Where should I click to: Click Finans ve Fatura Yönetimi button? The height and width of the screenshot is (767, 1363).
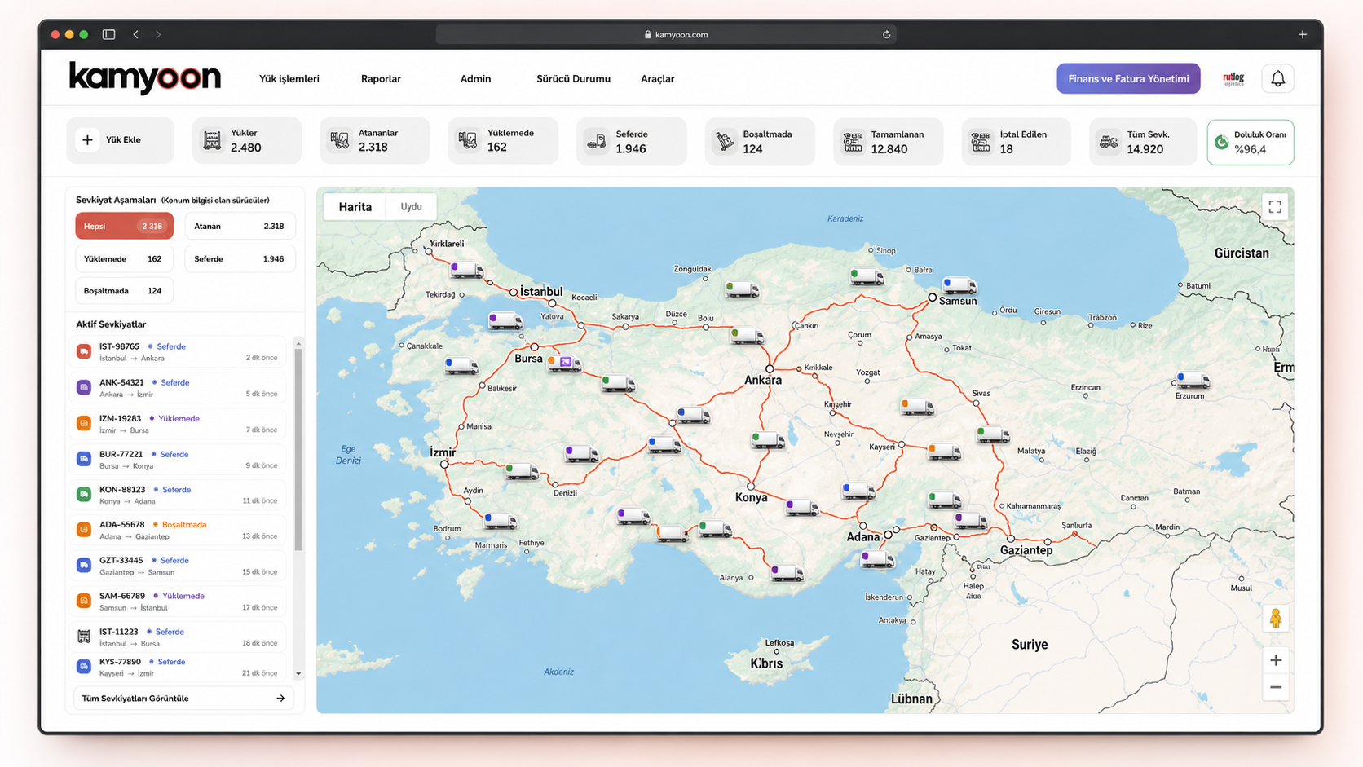1128,78
